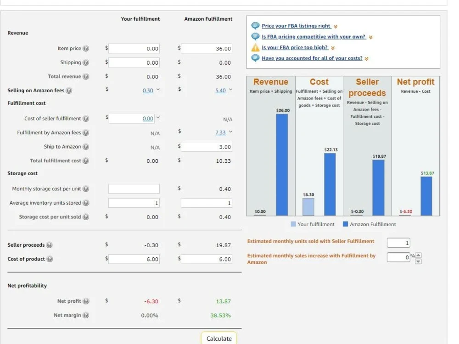Click the $36.00 Revenue chart bar
The width and height of the screenshot is (459, 344).
click(x=282, y=165)
